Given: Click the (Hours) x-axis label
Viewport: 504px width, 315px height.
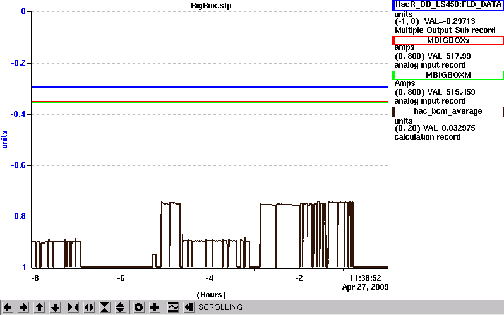Looking at the screenshot, I should (211, 295).
